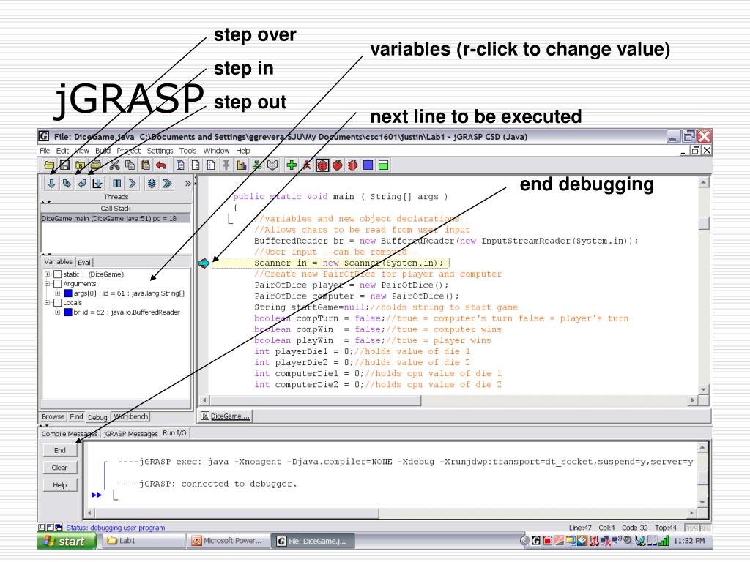The image size is (750, 562).
Task: Switch to Microsoft PowerPoint on taskbar
Action: (x=228, y=541)
